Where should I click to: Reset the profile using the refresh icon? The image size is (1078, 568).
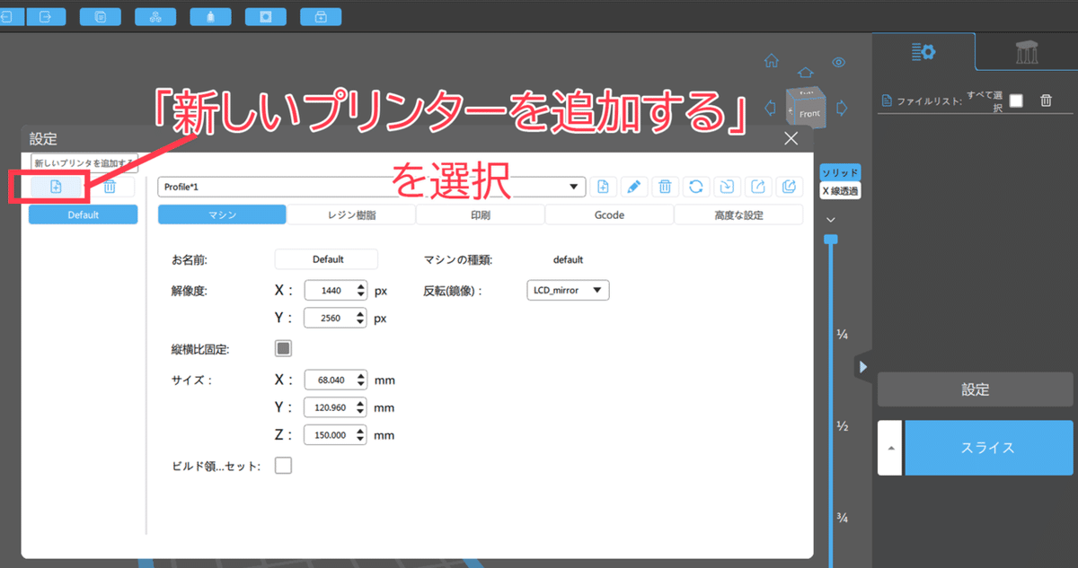(695, 186)
